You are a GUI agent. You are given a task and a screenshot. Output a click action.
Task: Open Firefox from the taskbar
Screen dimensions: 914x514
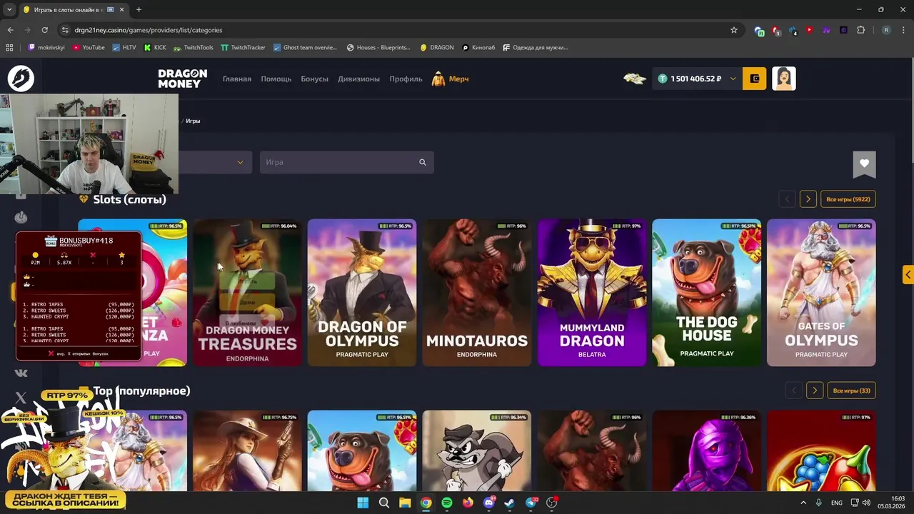point(468,503)
